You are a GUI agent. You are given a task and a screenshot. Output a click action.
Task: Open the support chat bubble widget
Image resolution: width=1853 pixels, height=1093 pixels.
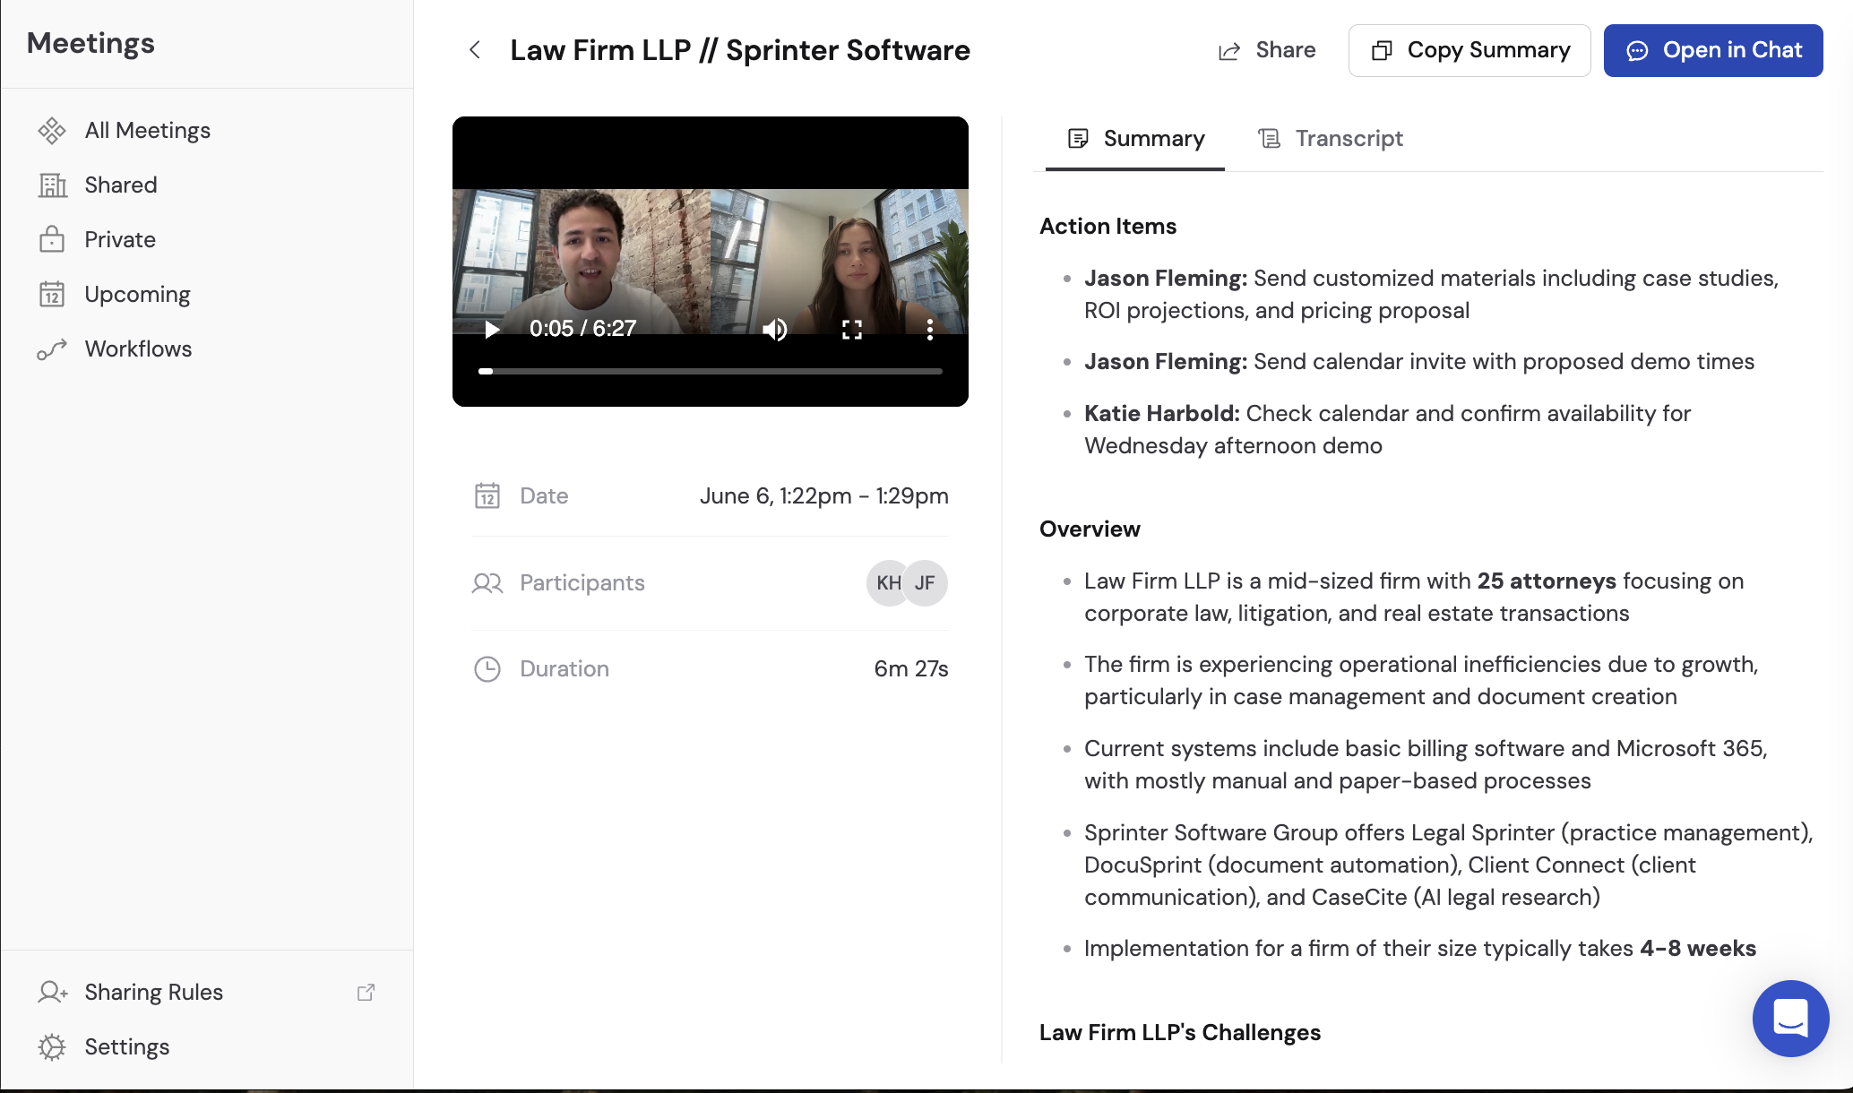tap(1790, 1019)
